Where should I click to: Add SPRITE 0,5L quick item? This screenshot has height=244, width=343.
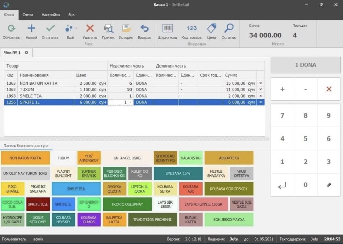38,204
